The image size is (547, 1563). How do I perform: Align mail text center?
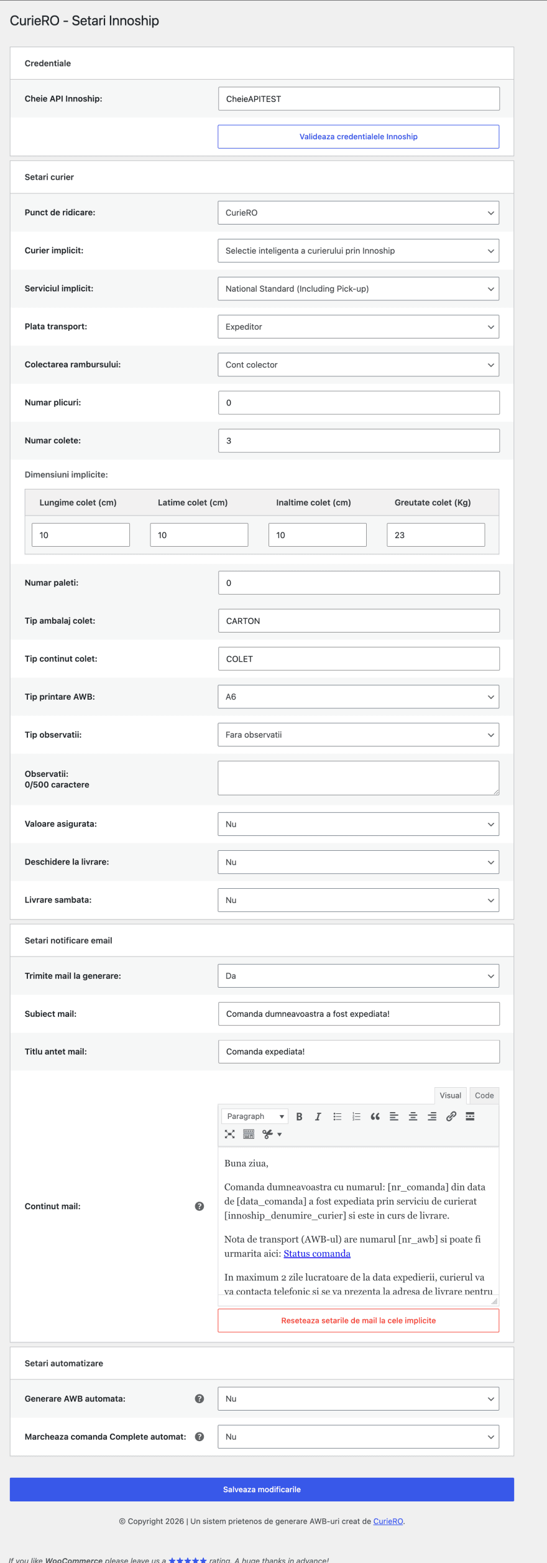(413, 1116)
